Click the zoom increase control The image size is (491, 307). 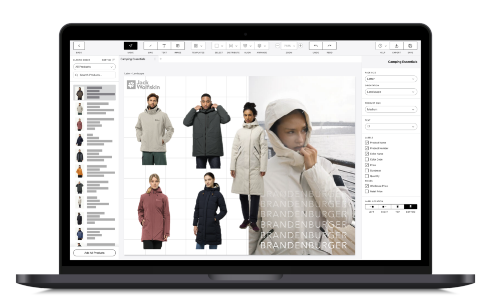coord(300,45)
